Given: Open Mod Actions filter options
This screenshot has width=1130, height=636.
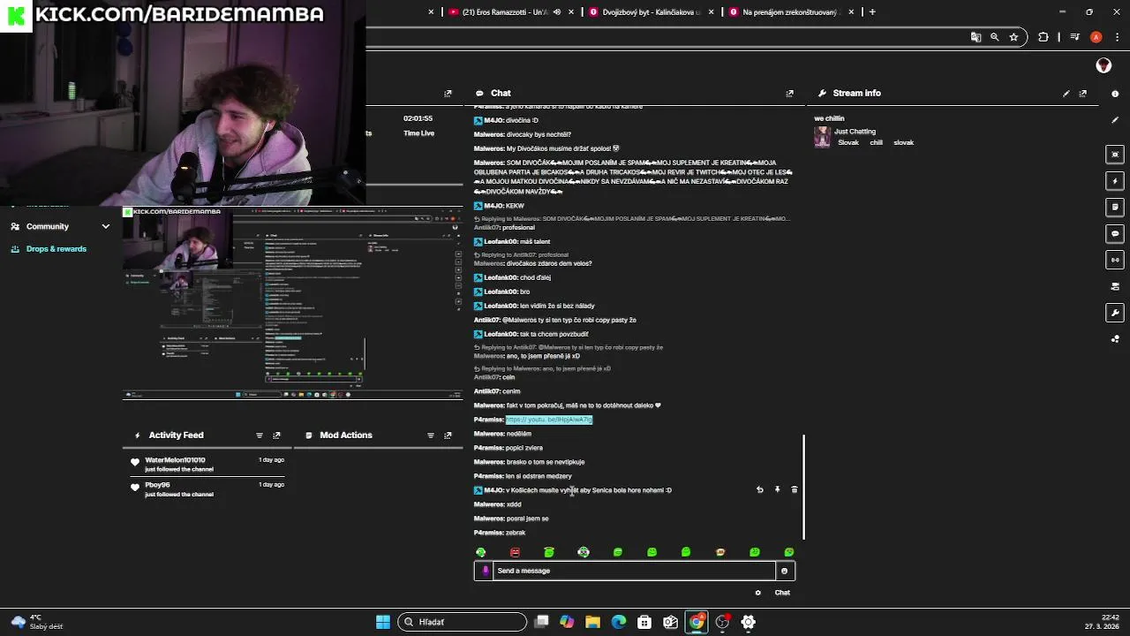Looking at the screenshot, I should (430, 435).
